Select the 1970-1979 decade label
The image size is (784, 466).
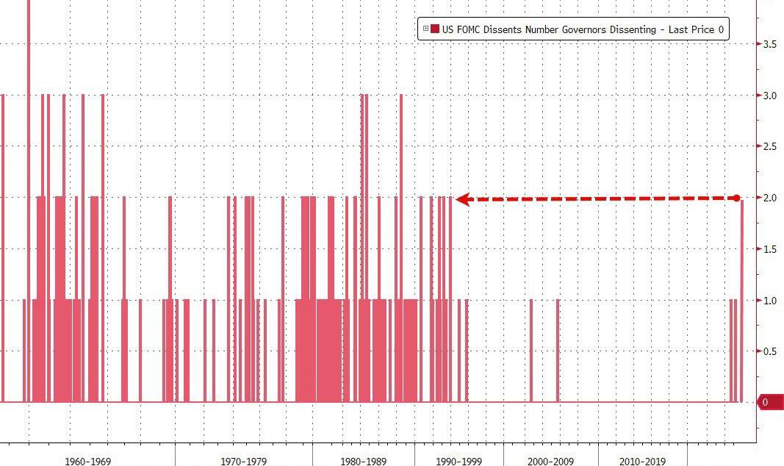(243, 461)
